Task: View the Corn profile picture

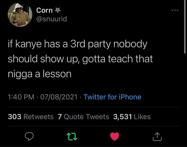Action: click(20, 15)
